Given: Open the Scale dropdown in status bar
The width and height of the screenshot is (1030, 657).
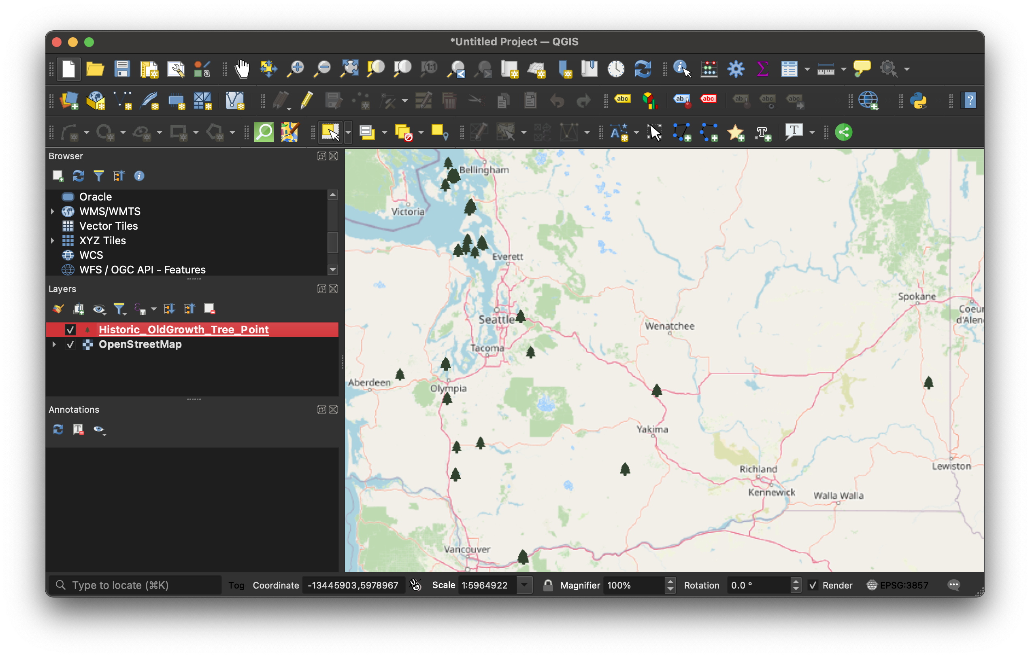Looking at the screenshot, I should pos(524,585).
